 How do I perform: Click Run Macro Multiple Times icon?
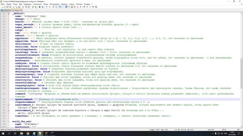[x=93, y=7]
